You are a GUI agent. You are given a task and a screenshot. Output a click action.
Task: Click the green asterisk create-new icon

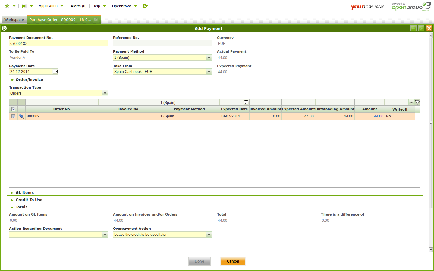click(x=7, y=6)
